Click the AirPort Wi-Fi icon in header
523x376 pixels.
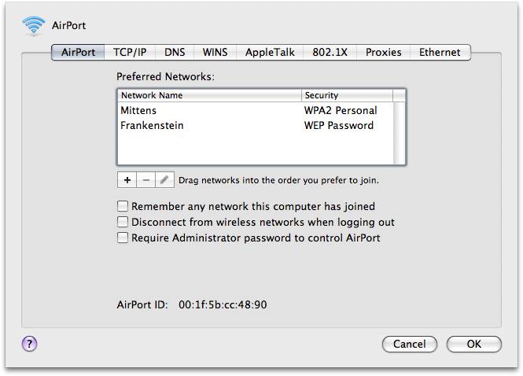click(x=33, y=25)
